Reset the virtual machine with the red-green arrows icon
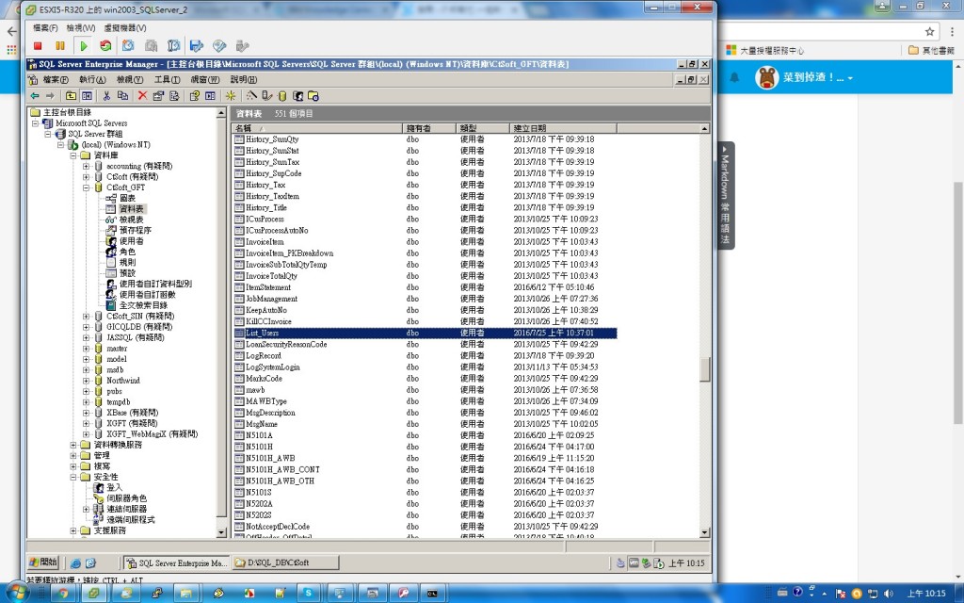The width and height of the screenshot is (964, 603). (x=105, y=46)
